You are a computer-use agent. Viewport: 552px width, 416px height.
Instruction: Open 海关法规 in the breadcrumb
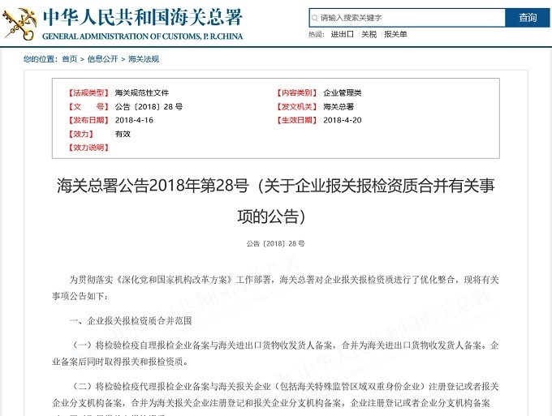tap(144, 59)
